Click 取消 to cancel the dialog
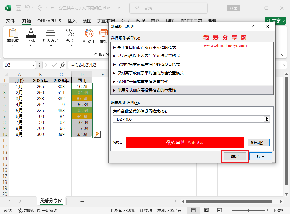This screenshot has height=214, width=290. tap(260, 156)
